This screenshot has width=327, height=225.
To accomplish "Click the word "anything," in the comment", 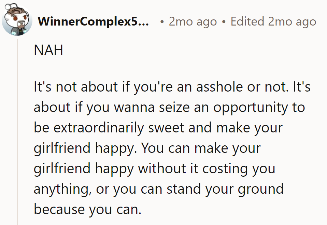I will point(63,189).
